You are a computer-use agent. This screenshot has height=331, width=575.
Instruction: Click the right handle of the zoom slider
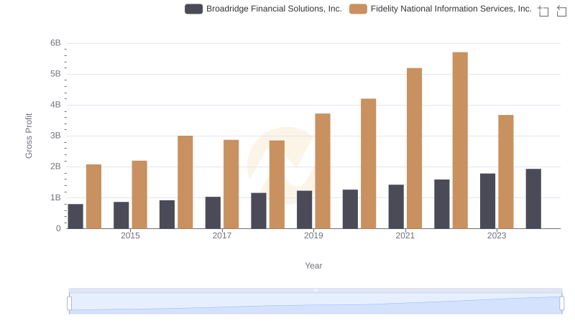561,303
